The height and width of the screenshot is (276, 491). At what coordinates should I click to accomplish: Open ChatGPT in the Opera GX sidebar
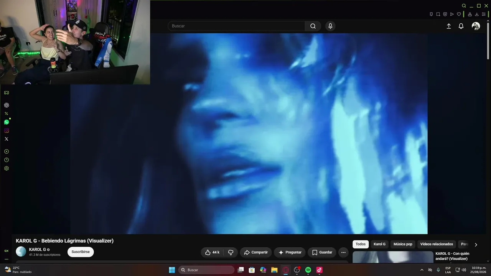coord(7,105)
